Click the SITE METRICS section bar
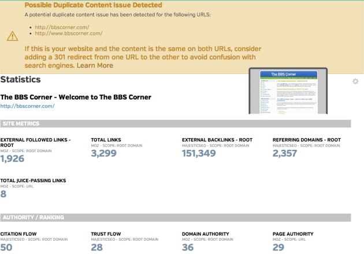Image resolution: width=364 pixels, height=254 pixels. pos(176,124)
